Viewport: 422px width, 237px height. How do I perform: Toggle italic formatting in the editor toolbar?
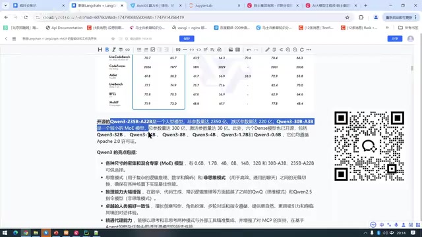[x=114, y=50]
